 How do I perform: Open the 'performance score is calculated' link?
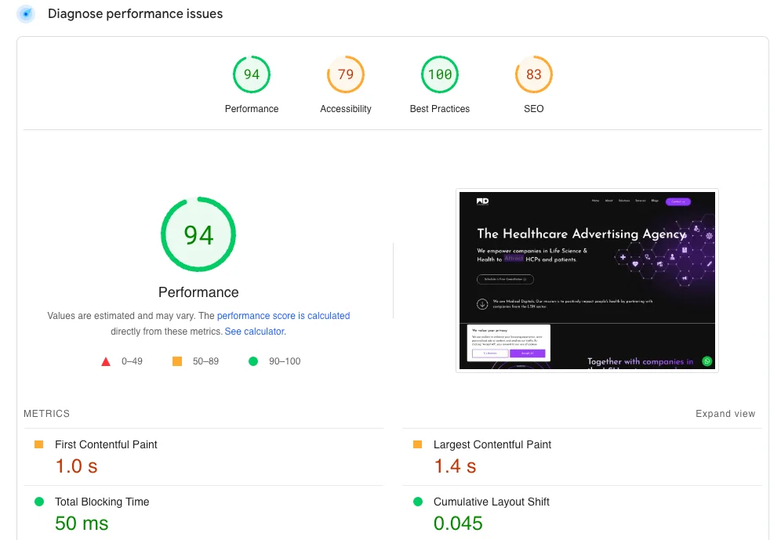point(283,316)
